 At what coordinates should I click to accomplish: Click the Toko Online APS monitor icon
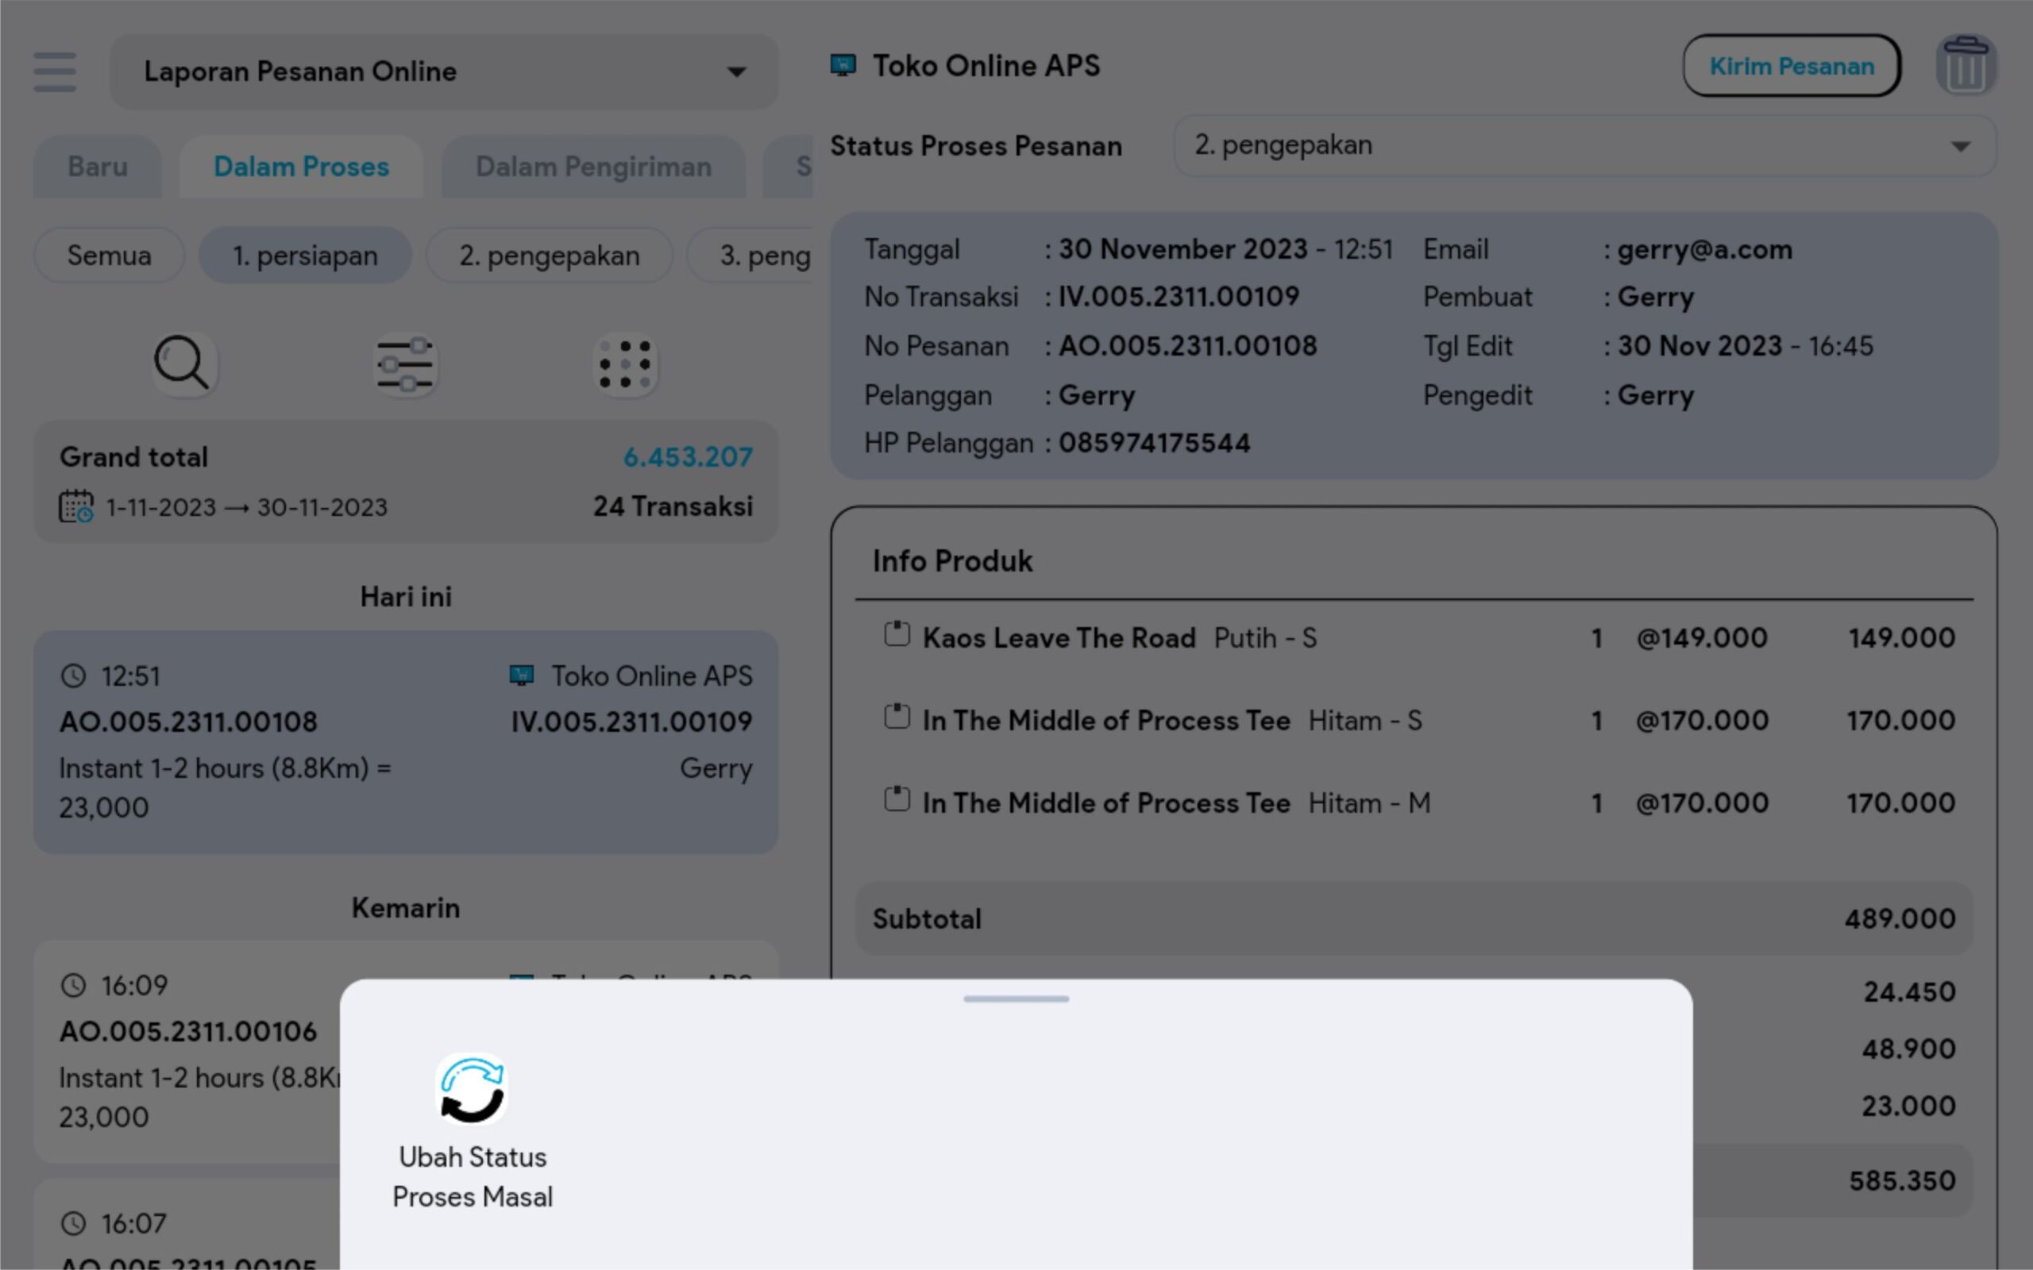pyautogui.click(x=843, y=66)
